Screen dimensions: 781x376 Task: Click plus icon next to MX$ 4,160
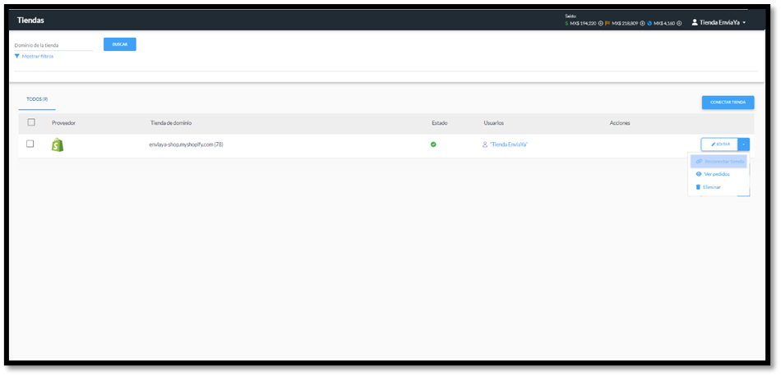point(679,23)
